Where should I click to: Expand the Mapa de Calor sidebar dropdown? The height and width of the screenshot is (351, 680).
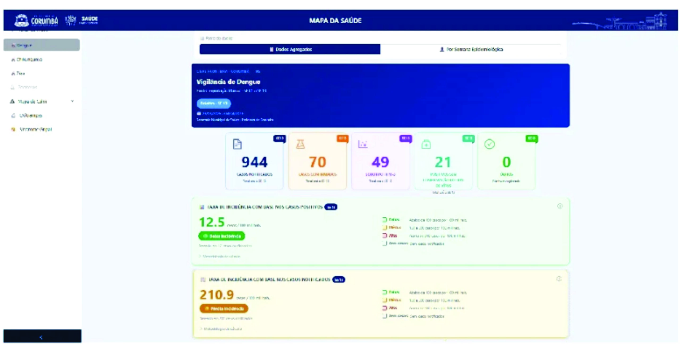(73, 101)
